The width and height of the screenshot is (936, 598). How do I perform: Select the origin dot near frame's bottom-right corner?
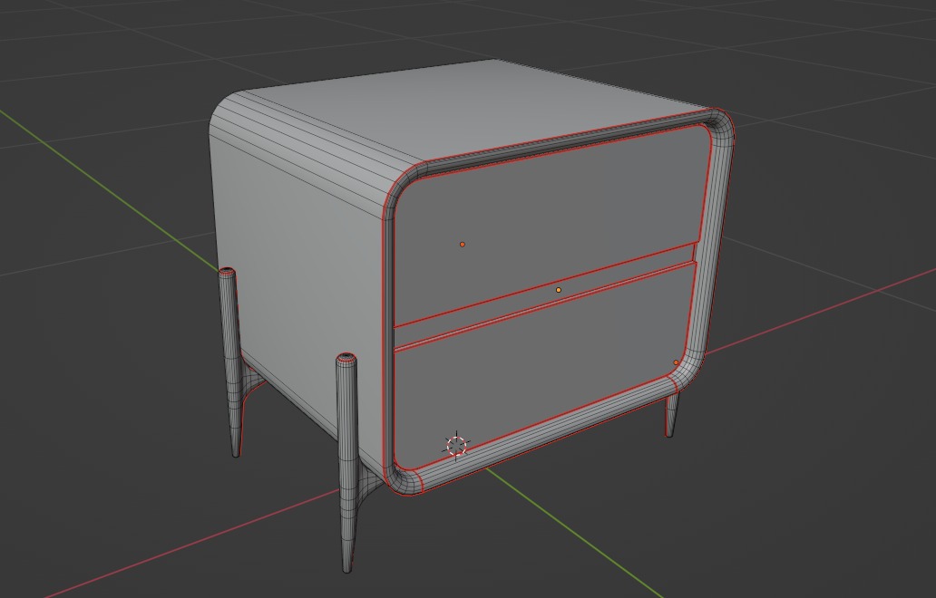(676, 362)
